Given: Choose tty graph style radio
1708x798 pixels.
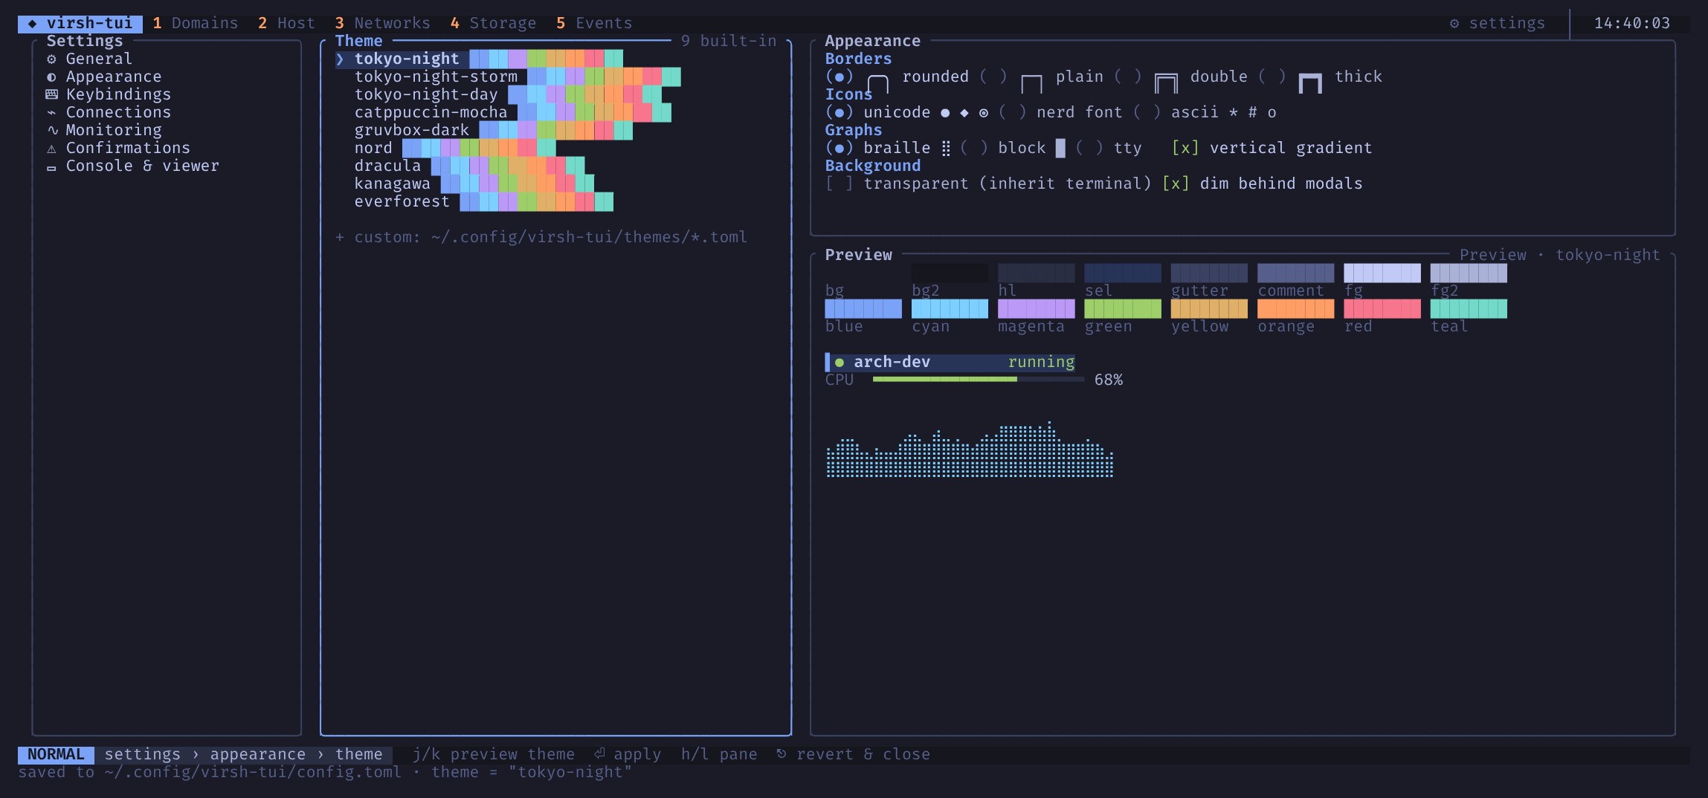Looking at the screenshot, I should (x=1089, y=148).
